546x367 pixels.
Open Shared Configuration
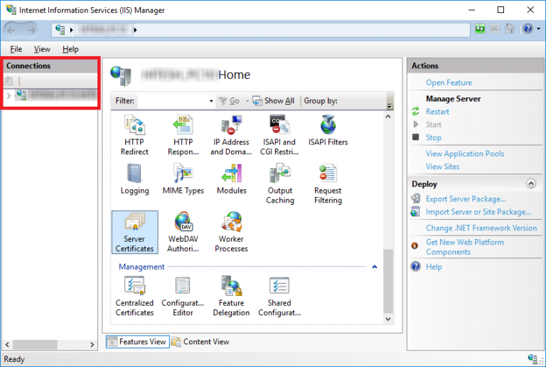tap(279, 296)
